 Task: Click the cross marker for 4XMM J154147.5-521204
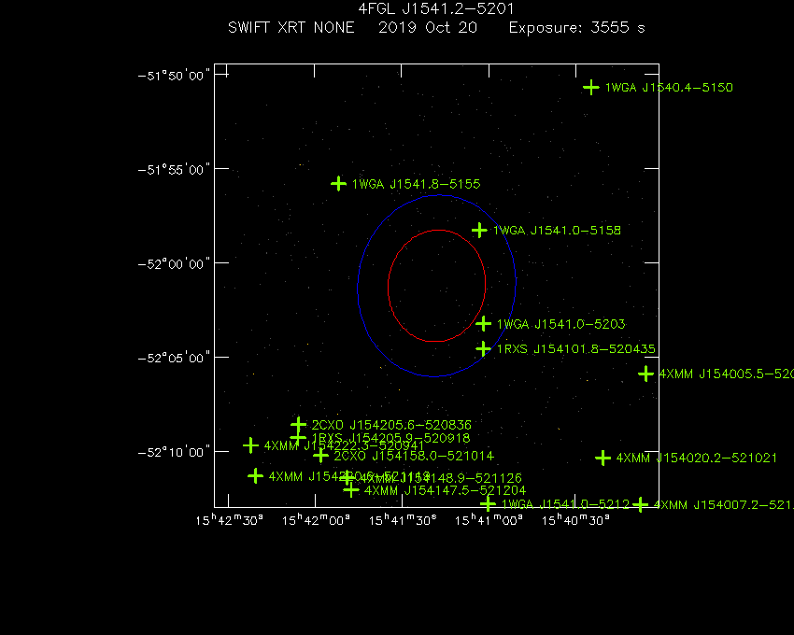(x=351, y=490)
